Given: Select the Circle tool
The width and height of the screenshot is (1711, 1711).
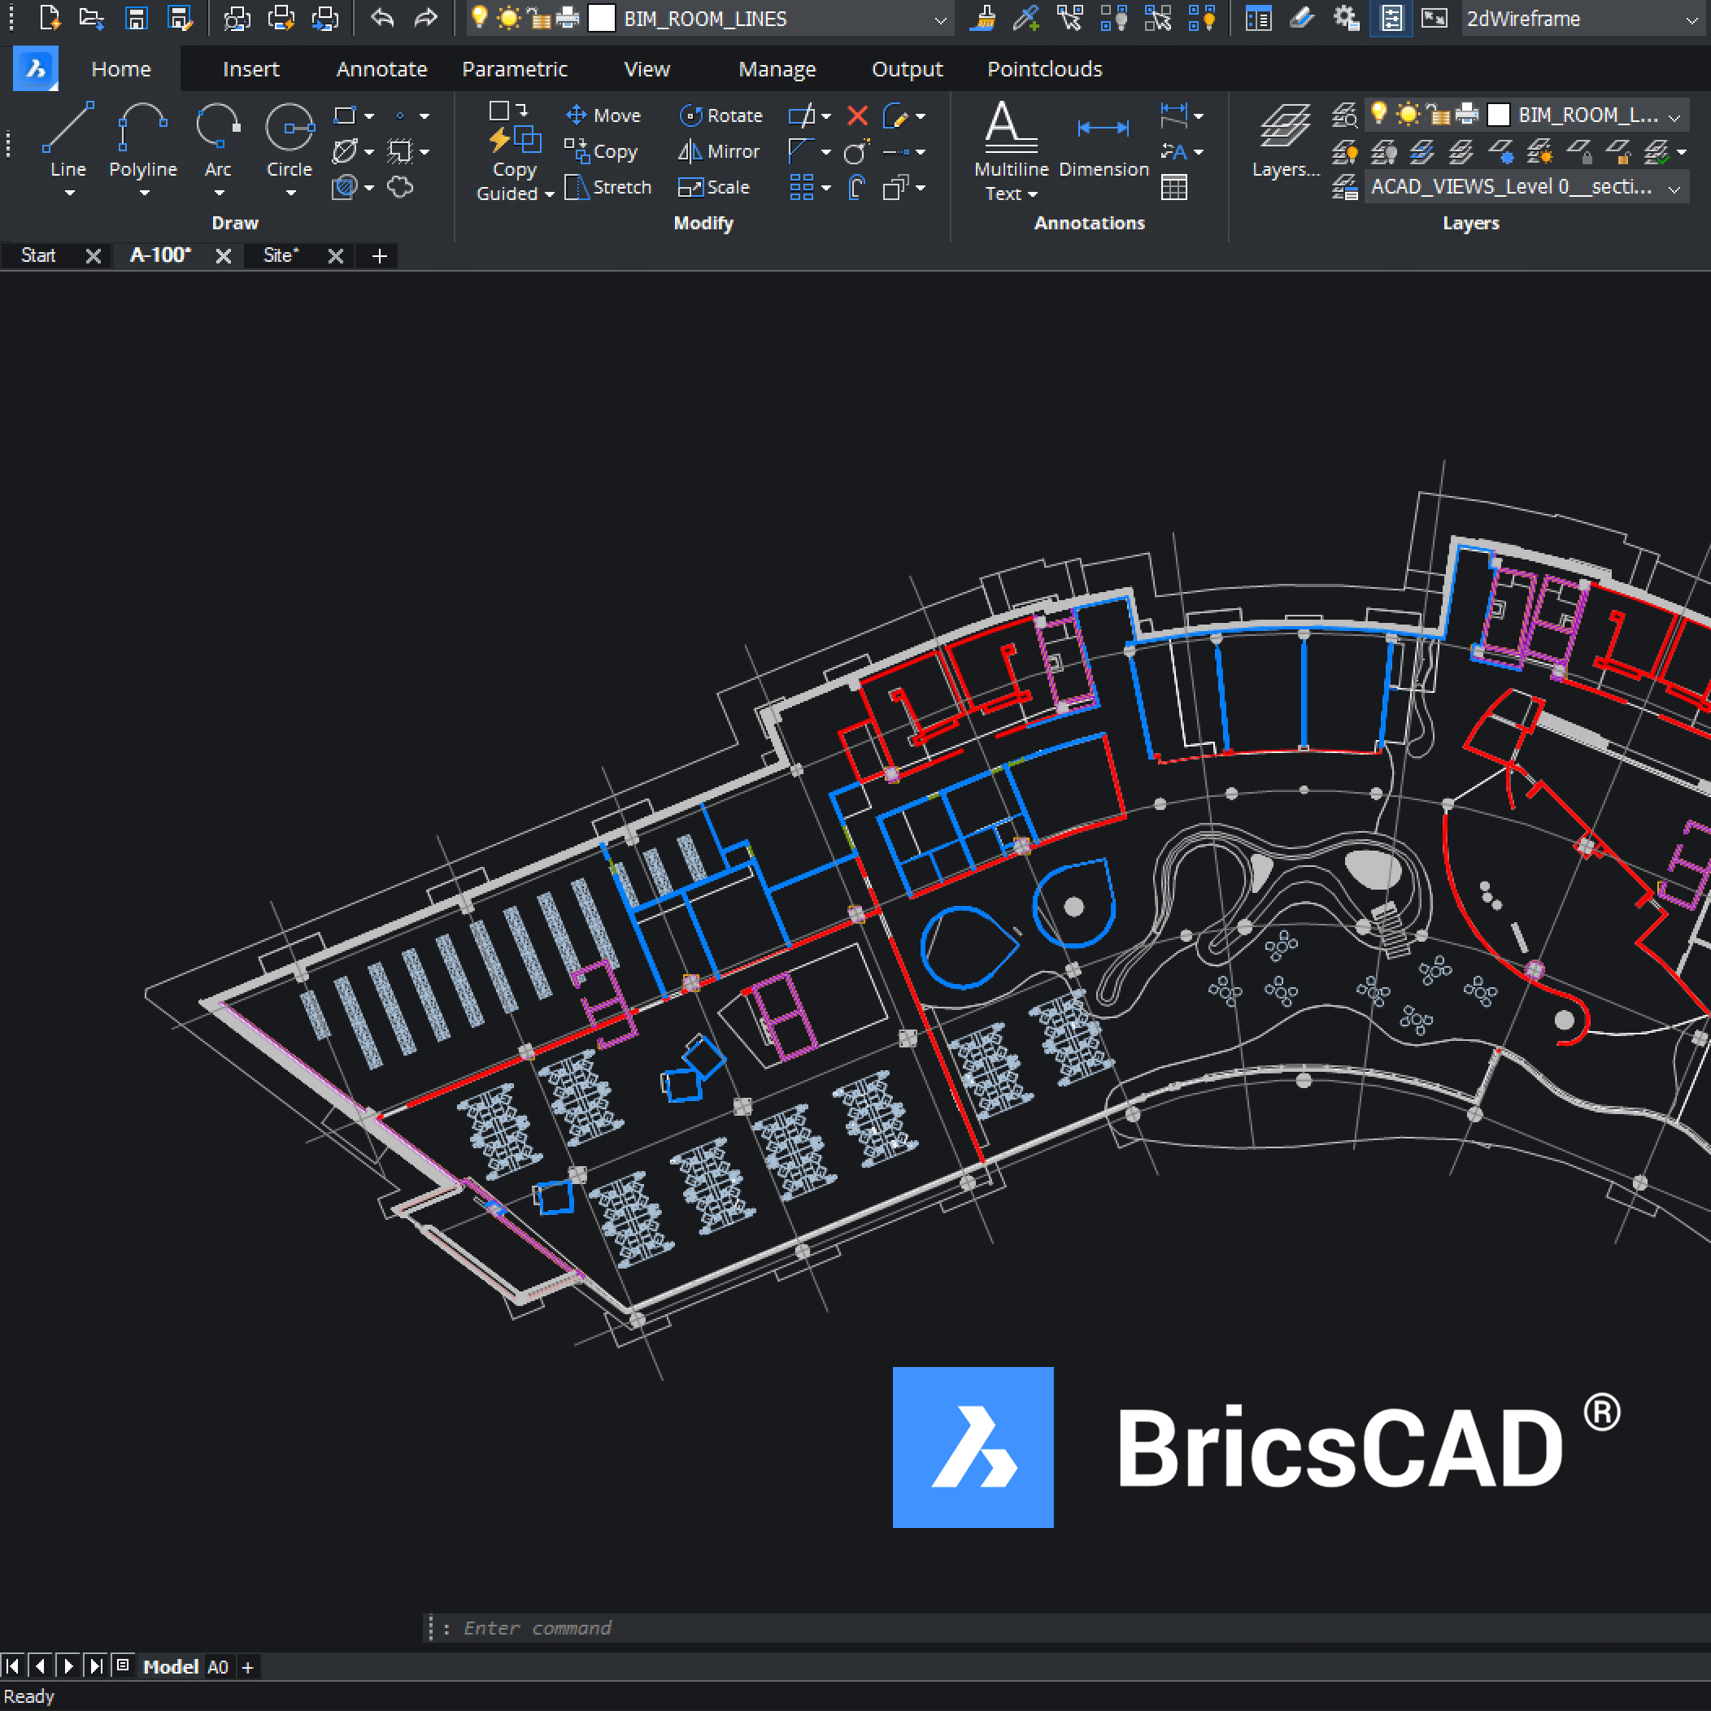Looking at the screenshot, I should (290, 139).
